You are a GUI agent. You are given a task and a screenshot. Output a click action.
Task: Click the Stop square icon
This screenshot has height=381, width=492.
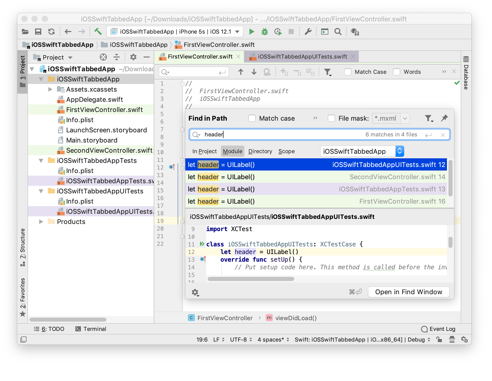coord(291,32)
